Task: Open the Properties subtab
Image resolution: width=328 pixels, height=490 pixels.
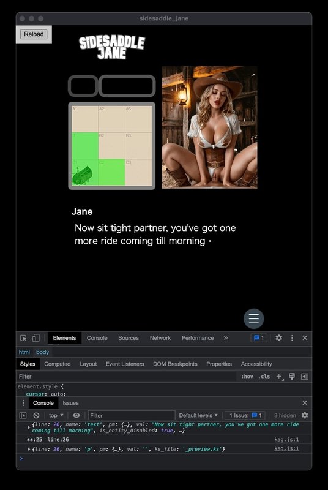Action: pyautogui.click(x=219, y=364)
